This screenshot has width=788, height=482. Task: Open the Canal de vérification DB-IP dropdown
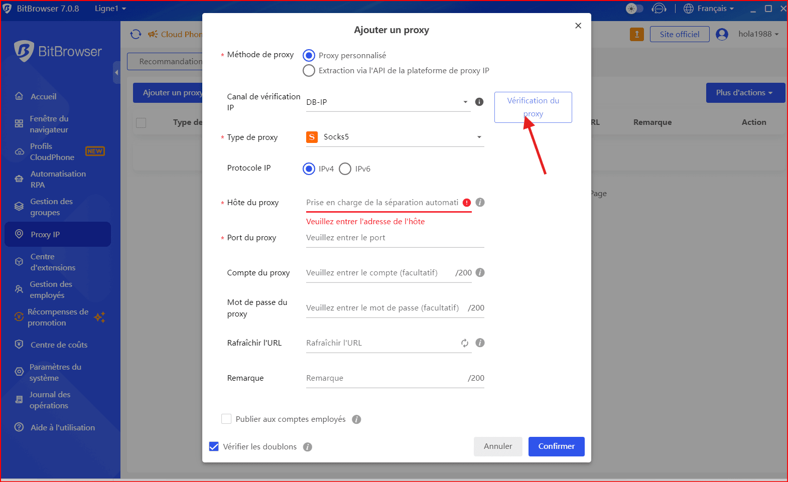[x=387, y=102]
